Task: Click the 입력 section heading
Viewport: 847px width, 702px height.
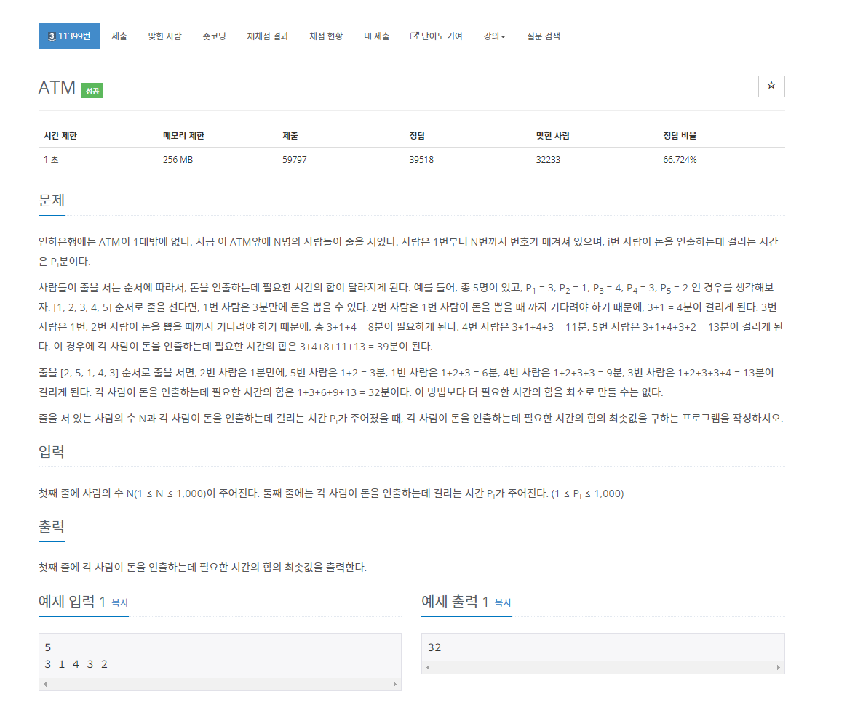Action: tap(52, 451)
